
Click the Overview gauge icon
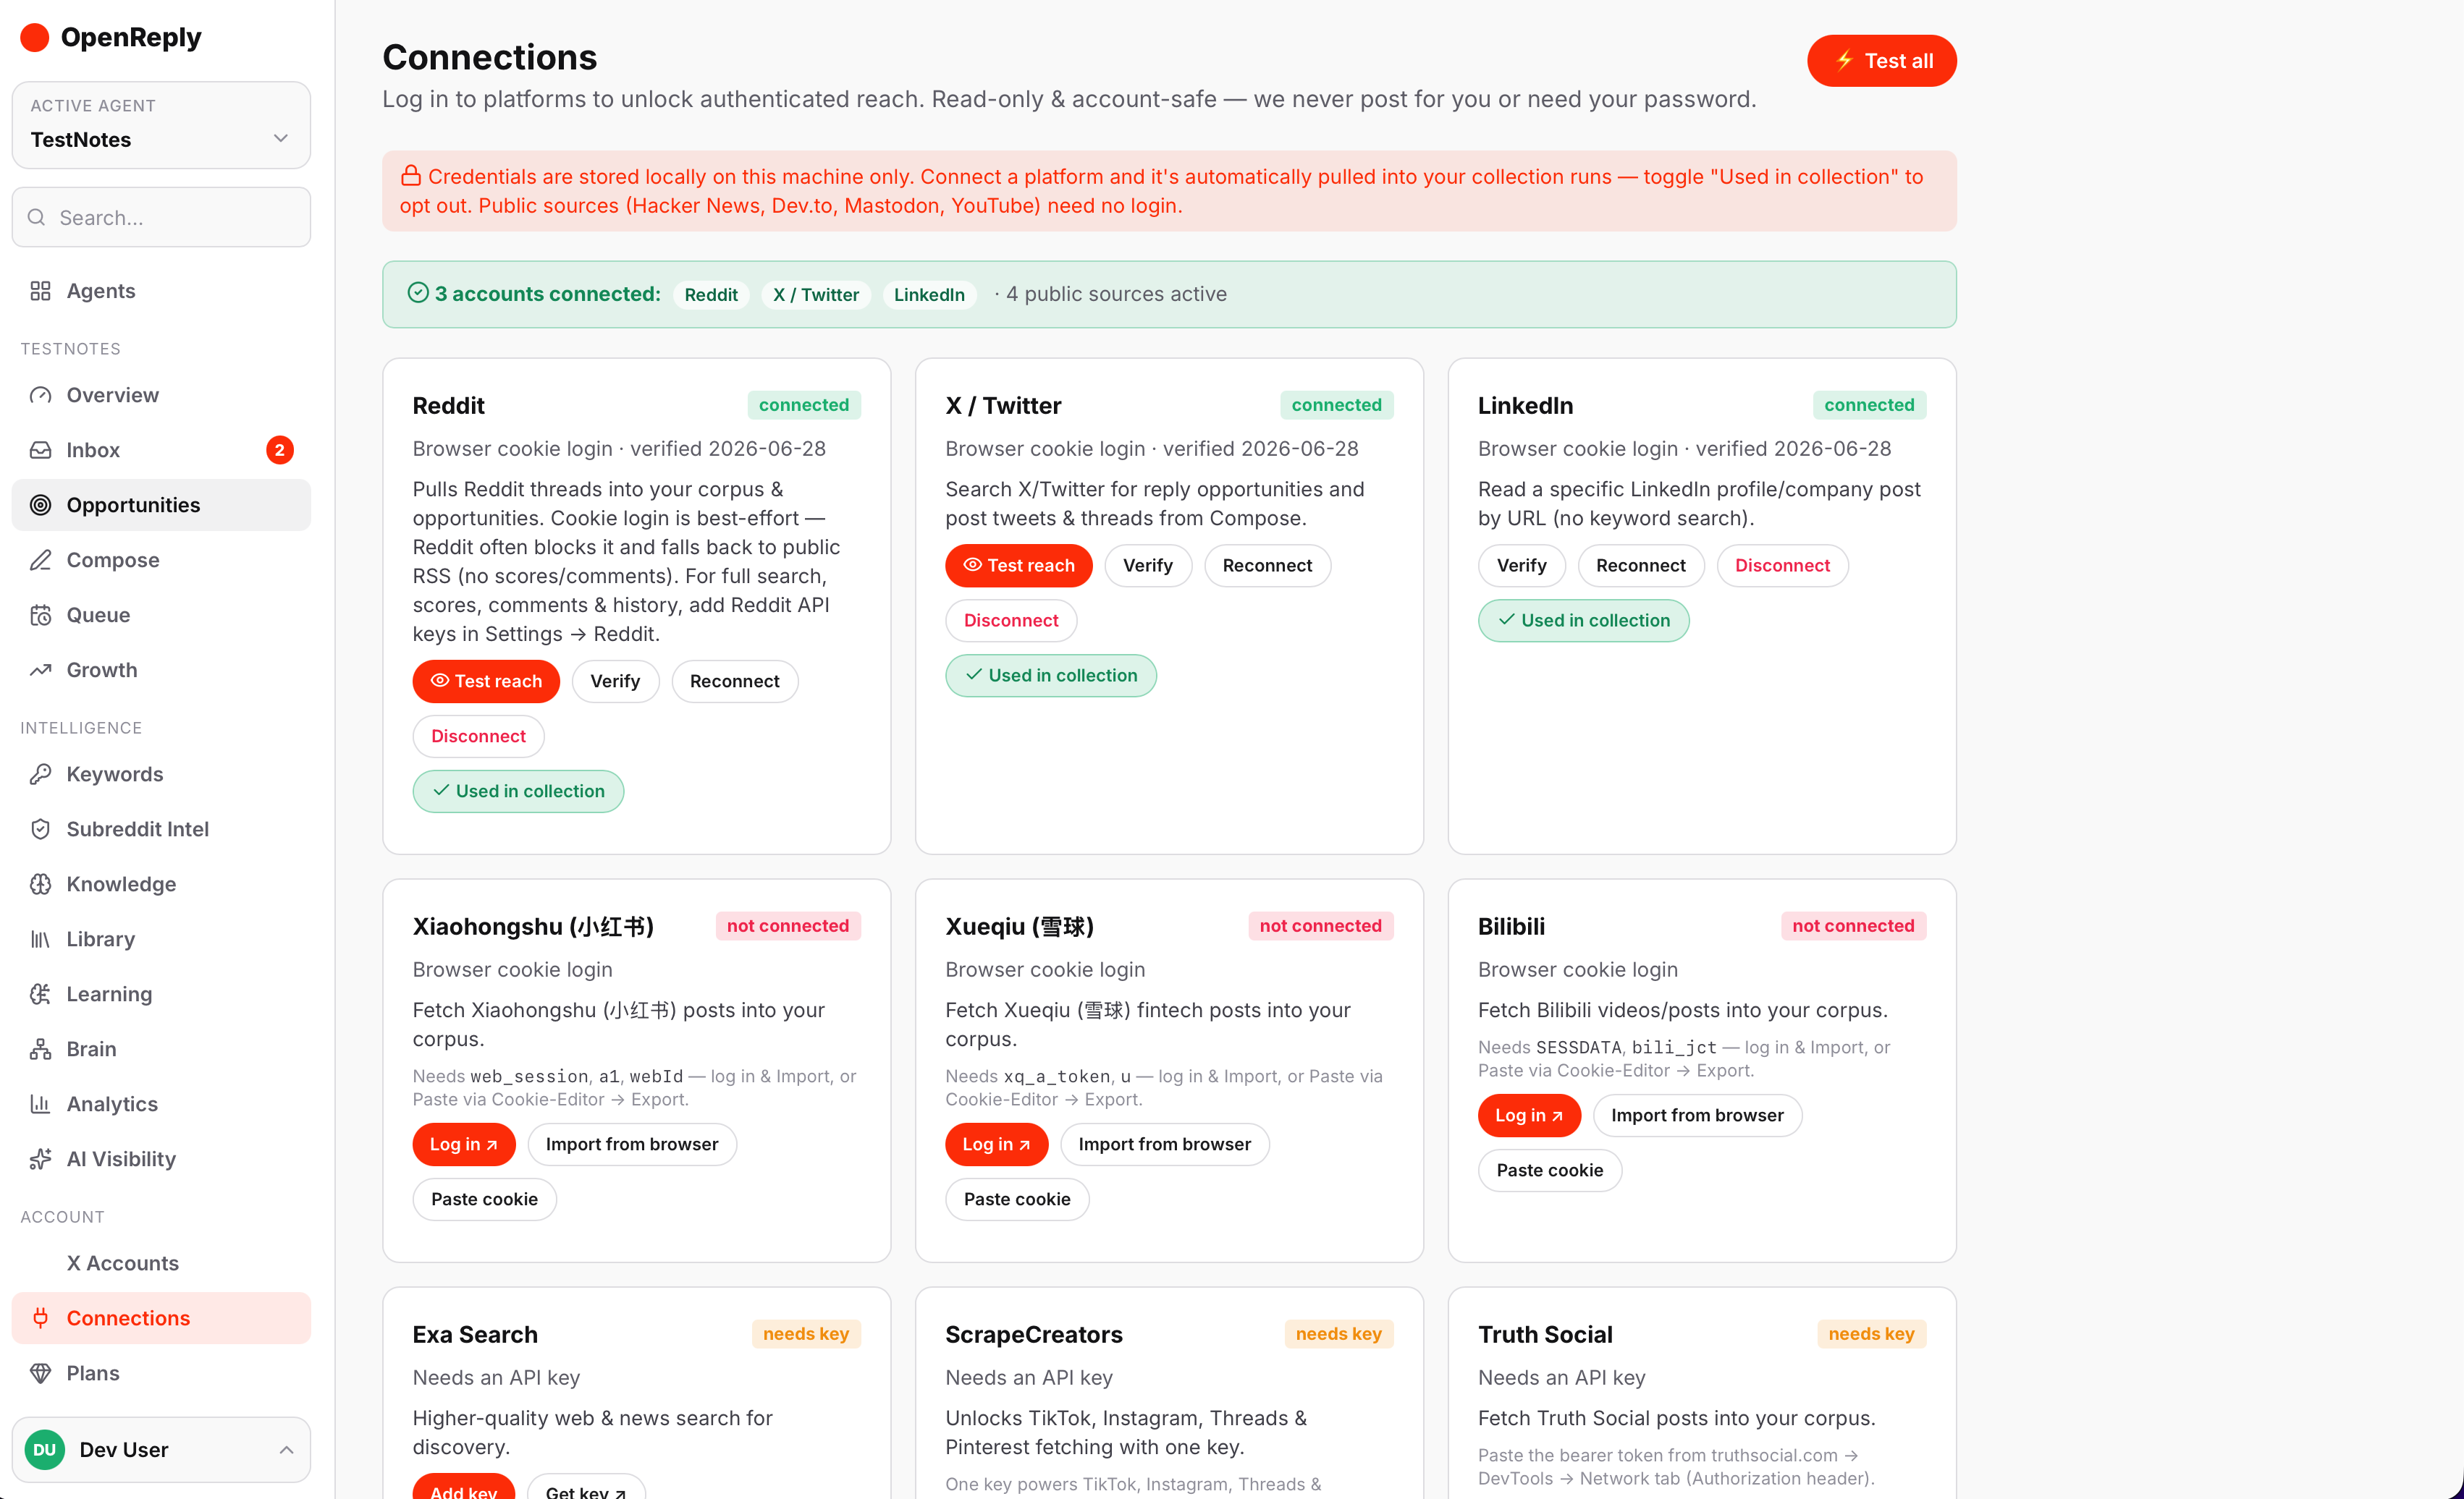[x=40, y=395]
